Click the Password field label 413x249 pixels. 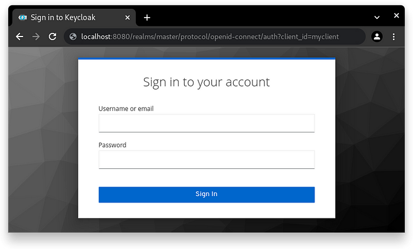pos(112,145)
